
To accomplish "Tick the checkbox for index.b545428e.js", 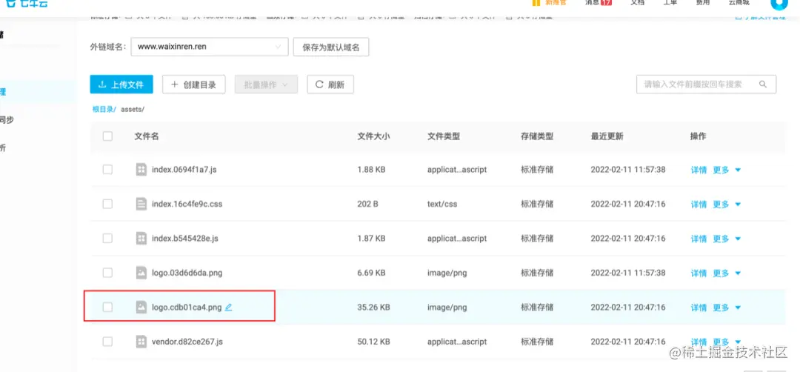I will click(107, 239).
